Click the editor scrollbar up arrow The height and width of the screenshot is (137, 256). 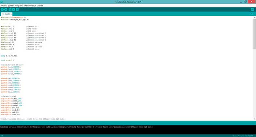click(255, 17)
